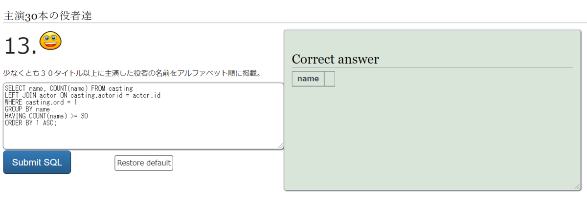Click the Japanese question description text

pos(132,73)
